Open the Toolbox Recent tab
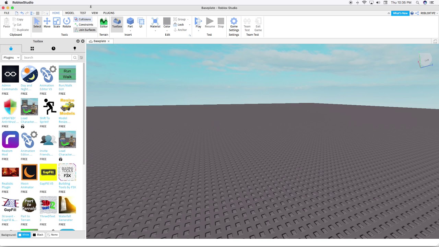The image size is (439, 247). [x=53, y=48]
